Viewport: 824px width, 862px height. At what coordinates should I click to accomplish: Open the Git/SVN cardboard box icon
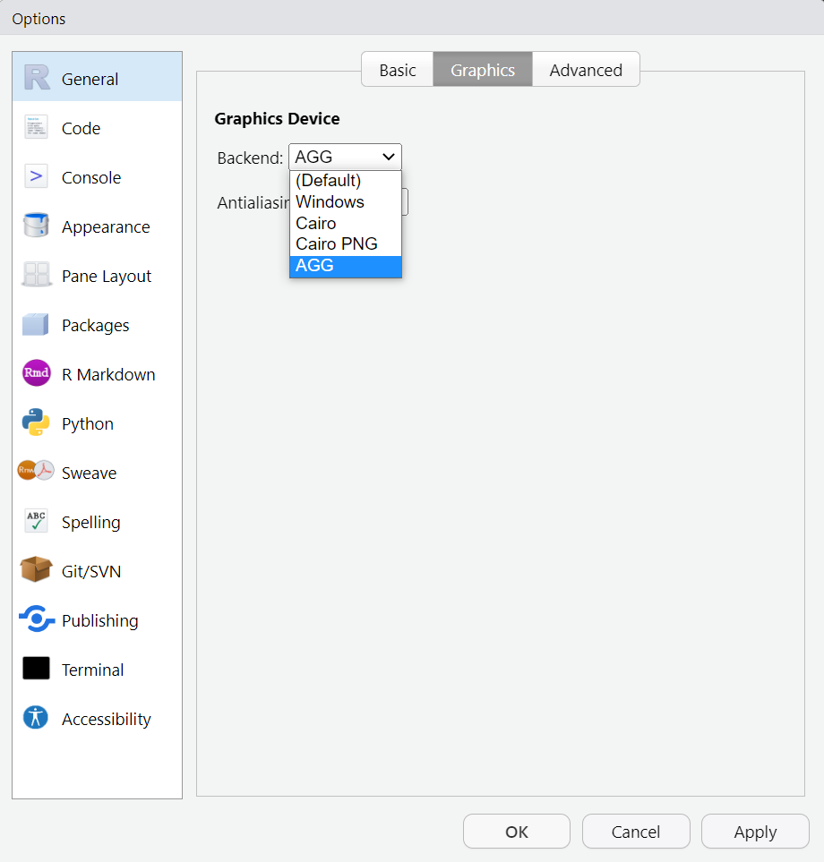[x=37, y=570]
